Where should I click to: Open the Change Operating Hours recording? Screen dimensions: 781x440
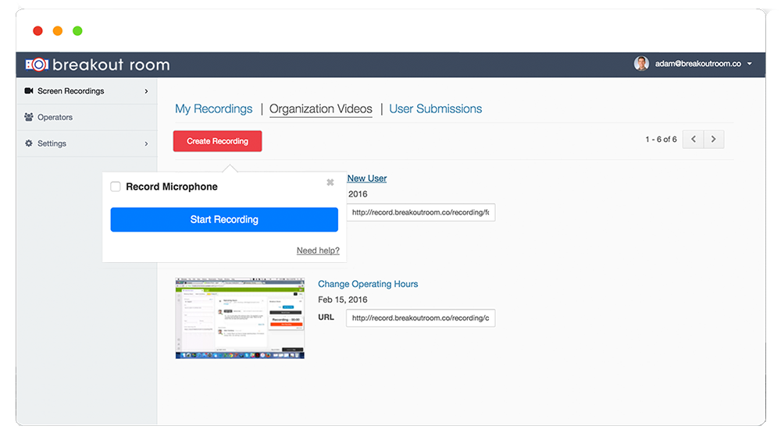click(x=368, y=284)
